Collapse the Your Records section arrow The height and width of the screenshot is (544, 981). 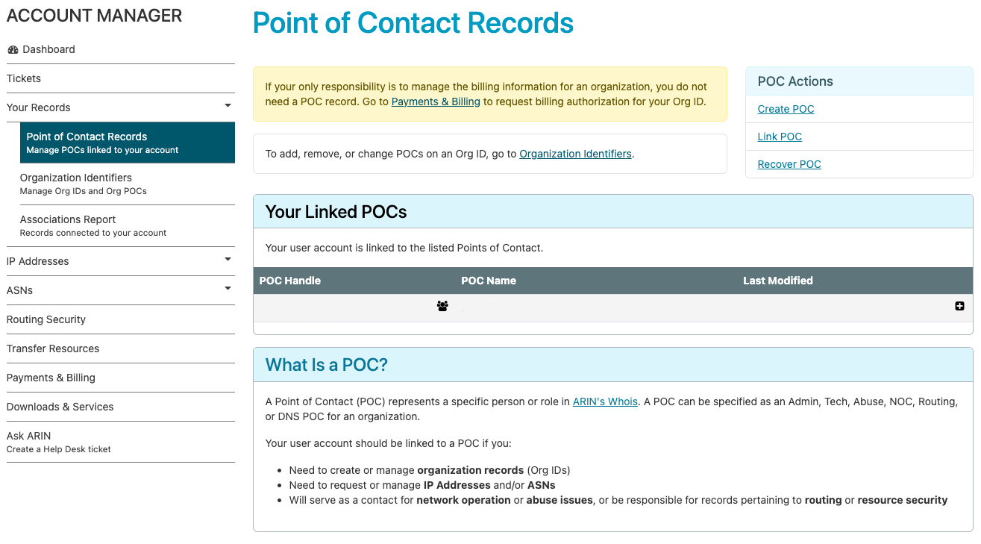(x=228, y=106)
